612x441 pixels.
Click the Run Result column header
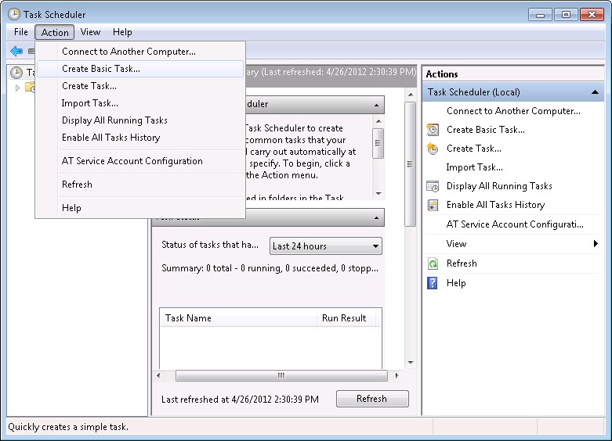coord(346,318)
